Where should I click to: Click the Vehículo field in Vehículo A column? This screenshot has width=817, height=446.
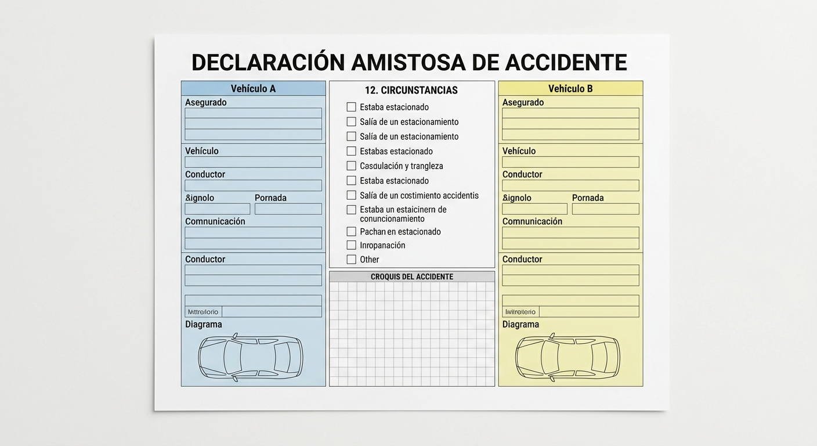[253, 162]
